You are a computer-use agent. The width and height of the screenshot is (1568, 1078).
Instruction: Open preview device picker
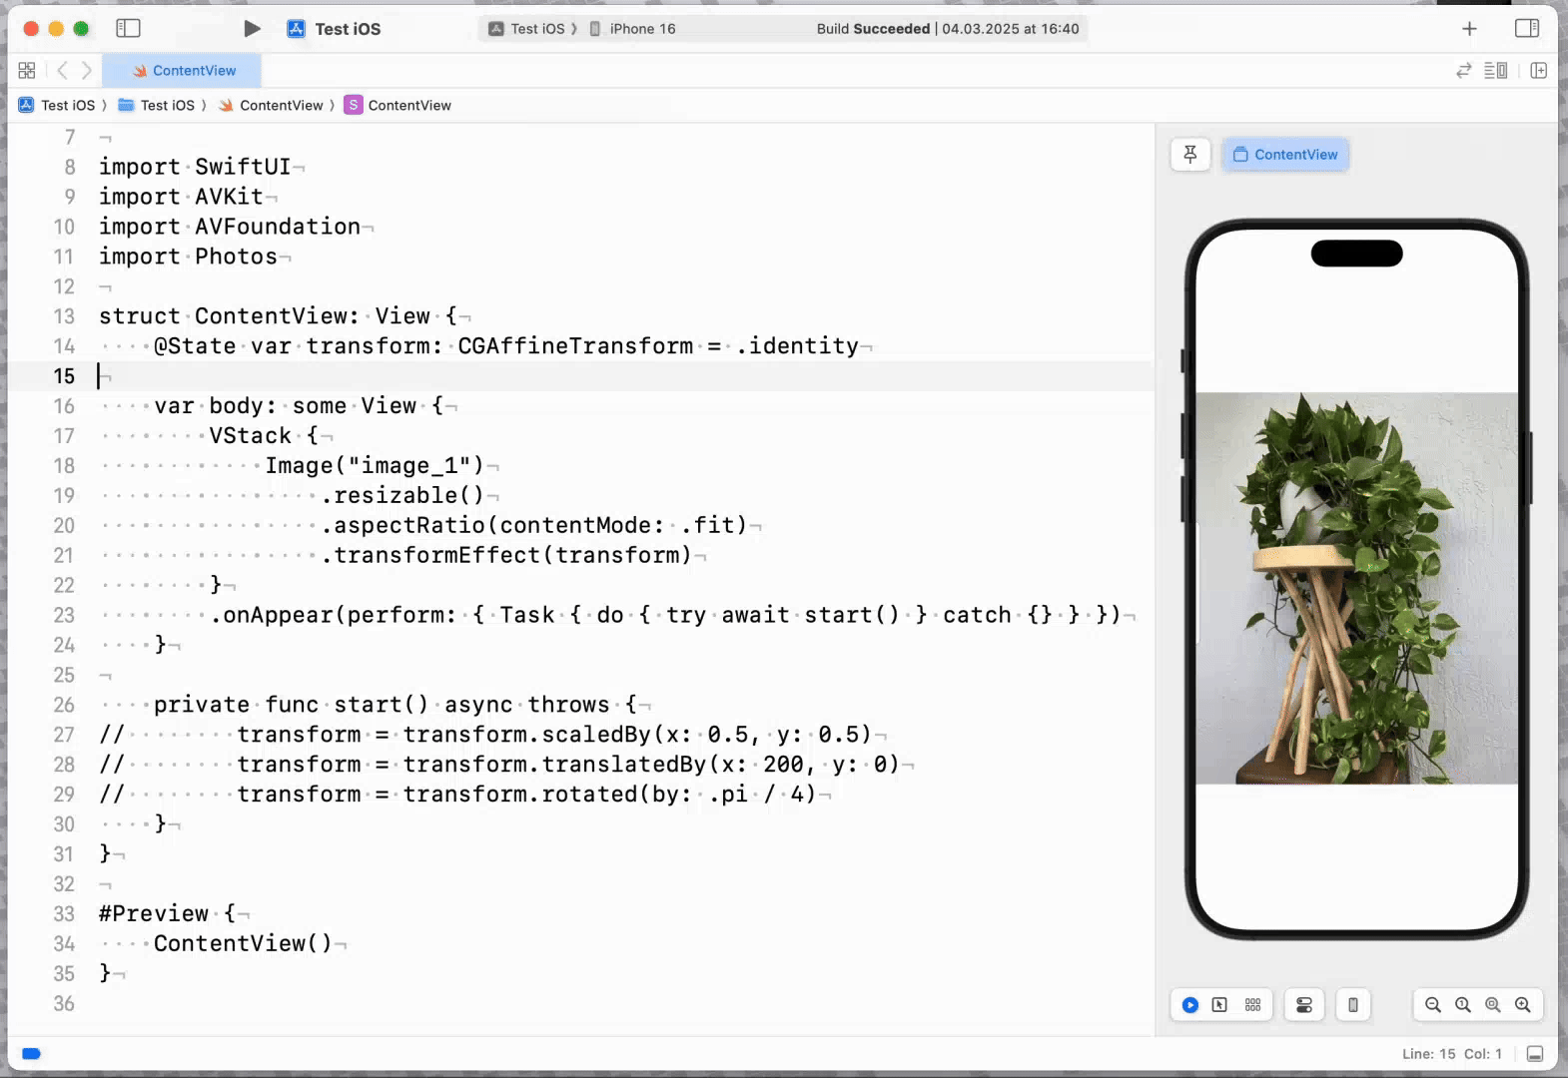(1353, 1005)
